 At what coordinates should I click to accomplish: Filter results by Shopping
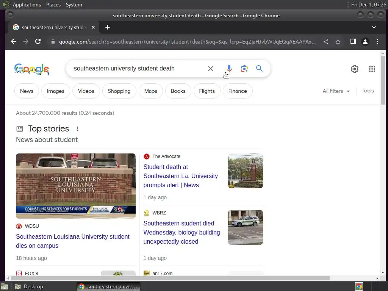pyautogui.click(x=119, y=91)
